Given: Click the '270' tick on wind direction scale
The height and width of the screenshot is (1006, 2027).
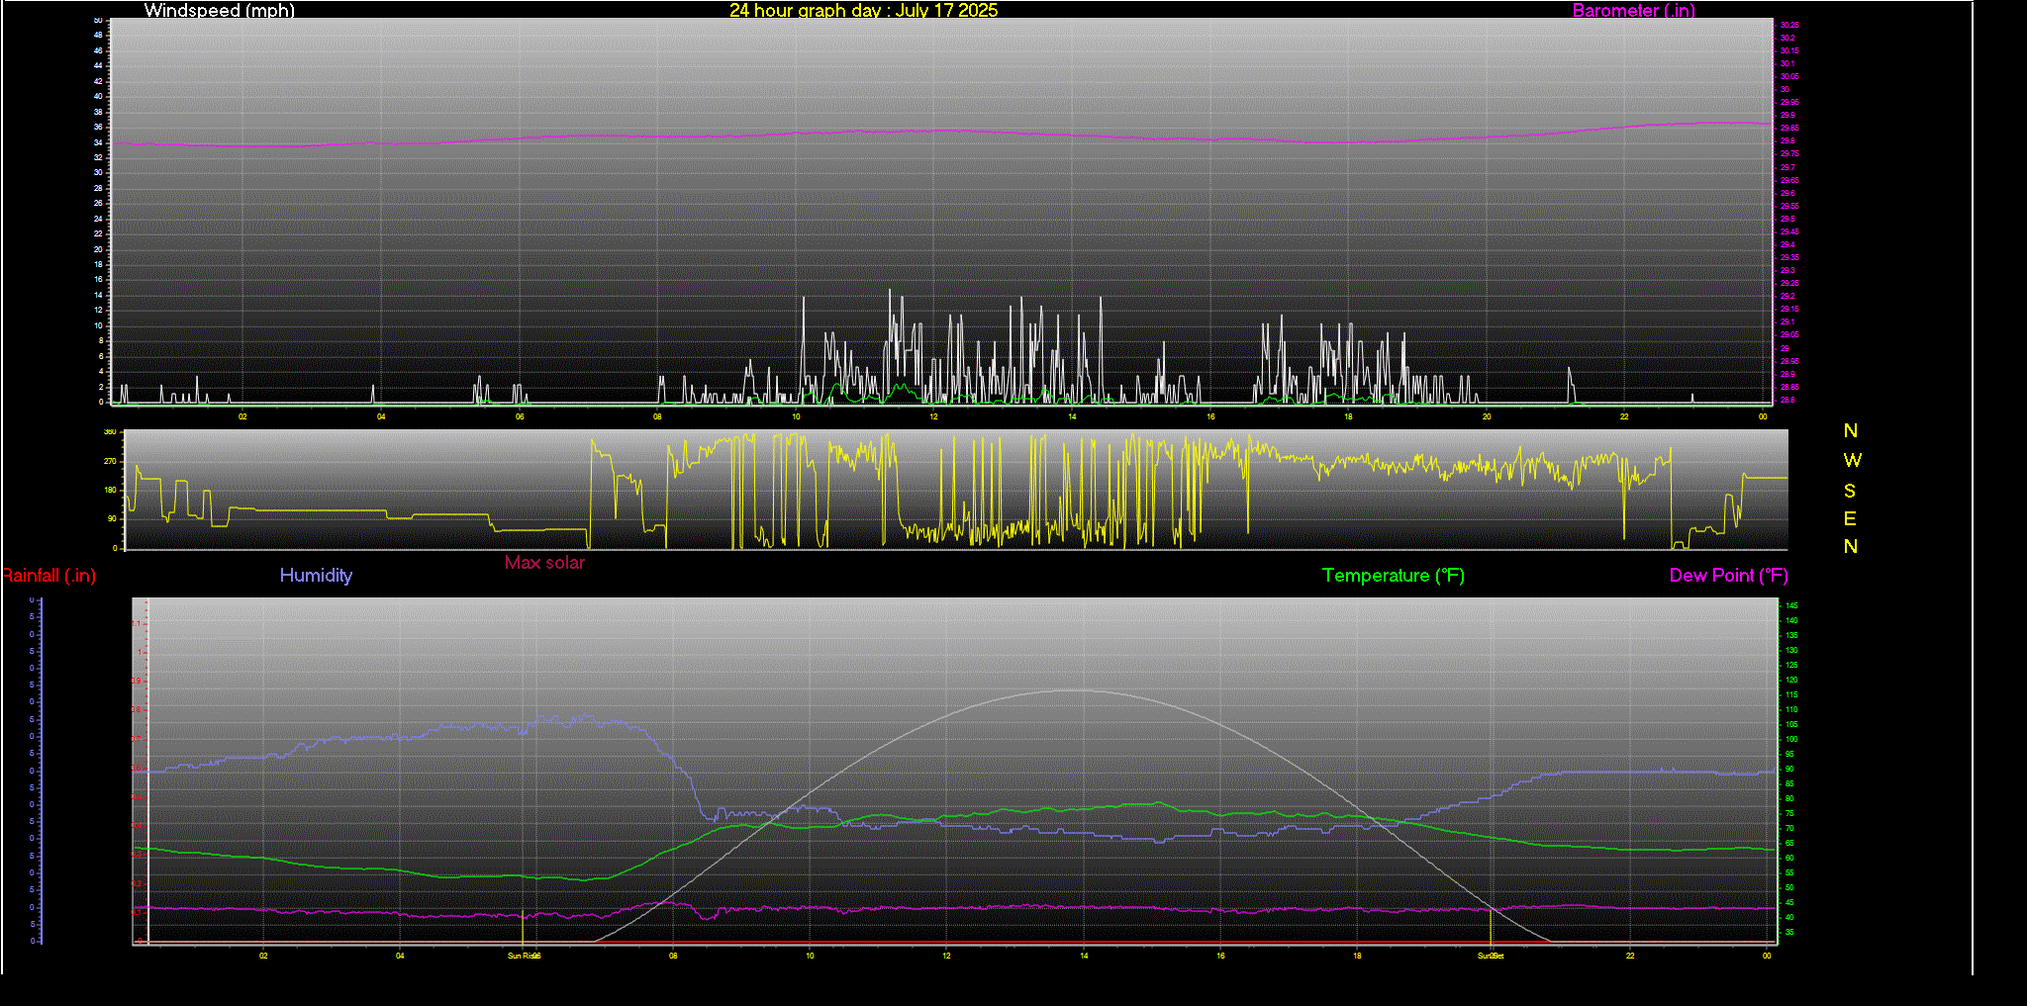Looking at the screenshot, I should point(110,461).
